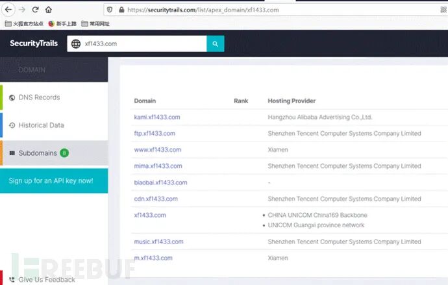Click the Give Us Feedback phone icon

click(12, 280)
